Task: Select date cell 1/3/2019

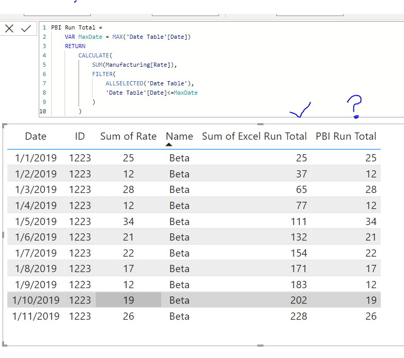Action: (x=36, y=189)
